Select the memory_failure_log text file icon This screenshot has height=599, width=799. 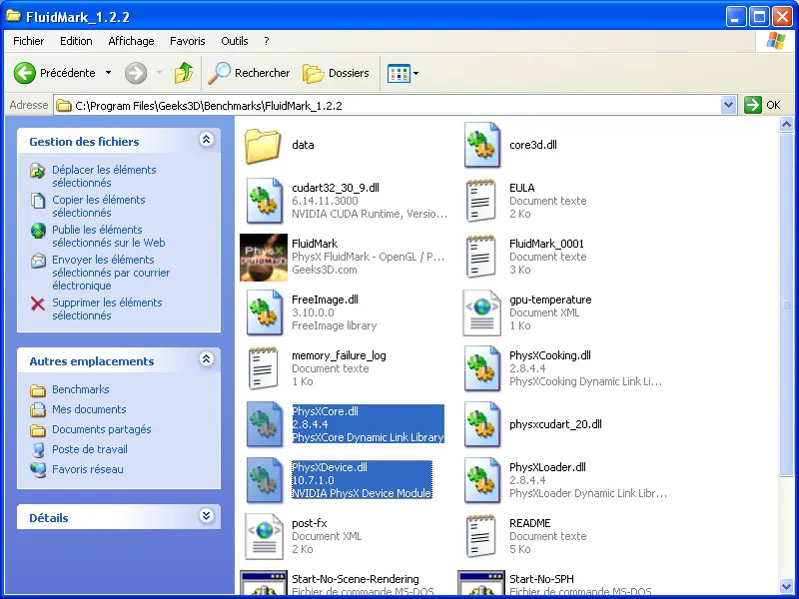pos(264,368)
